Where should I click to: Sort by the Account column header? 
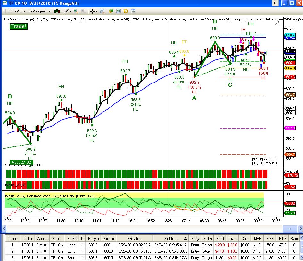pos(42,239)
